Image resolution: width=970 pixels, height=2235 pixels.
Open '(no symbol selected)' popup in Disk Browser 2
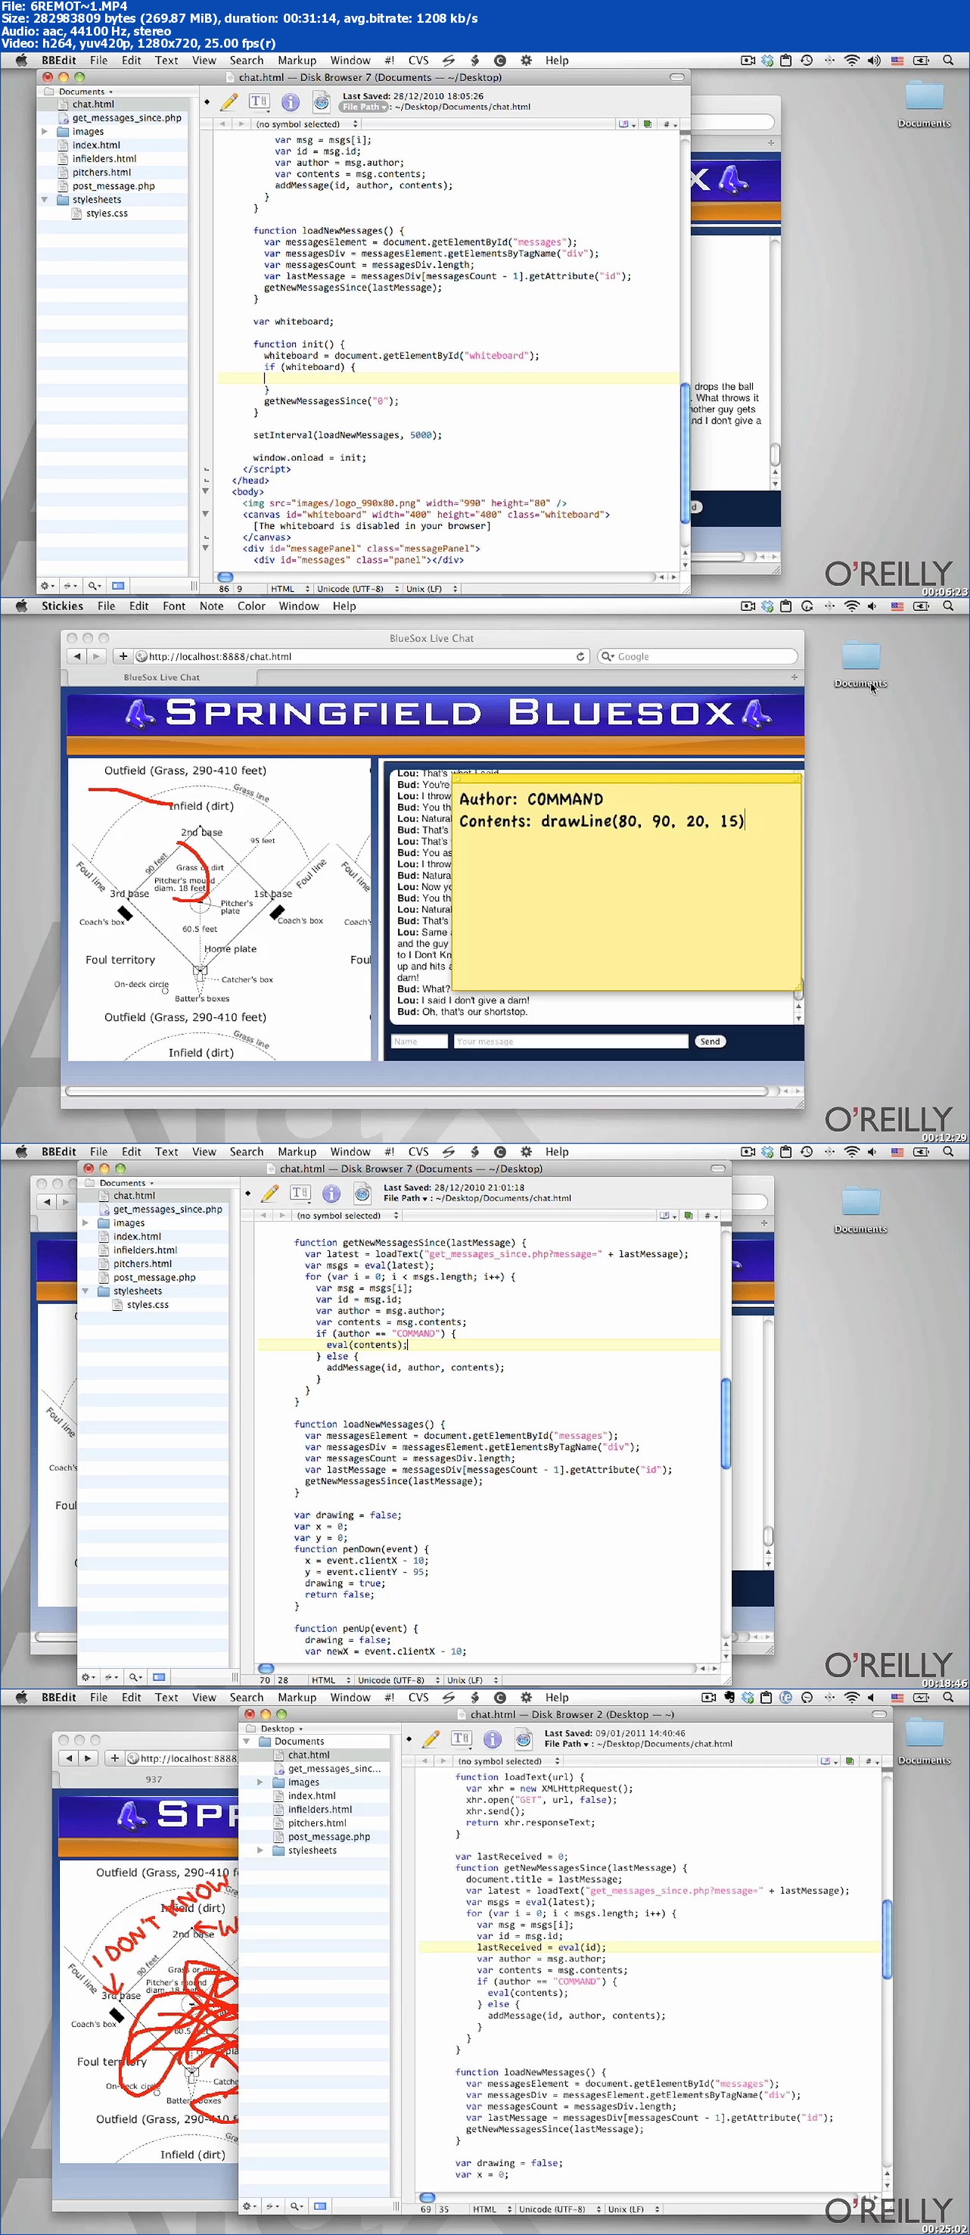pos(509,1762)
